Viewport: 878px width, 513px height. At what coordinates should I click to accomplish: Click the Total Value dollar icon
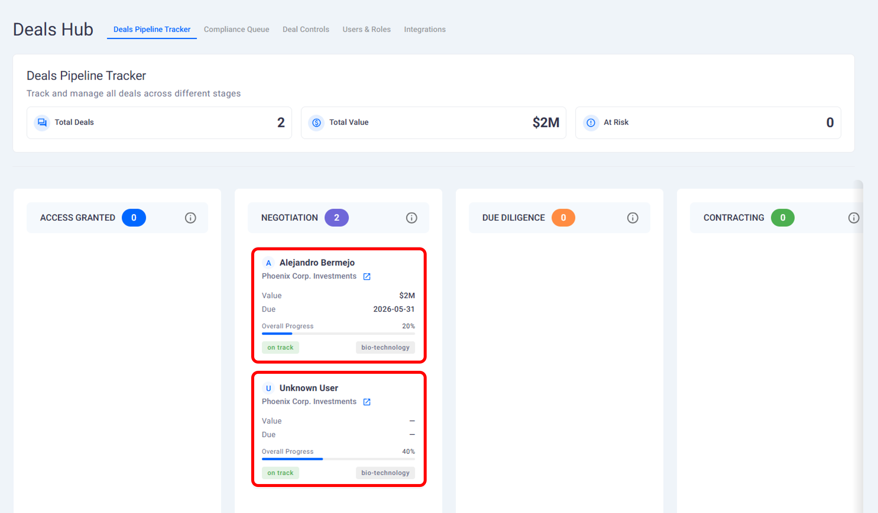[x=316, y=123]
